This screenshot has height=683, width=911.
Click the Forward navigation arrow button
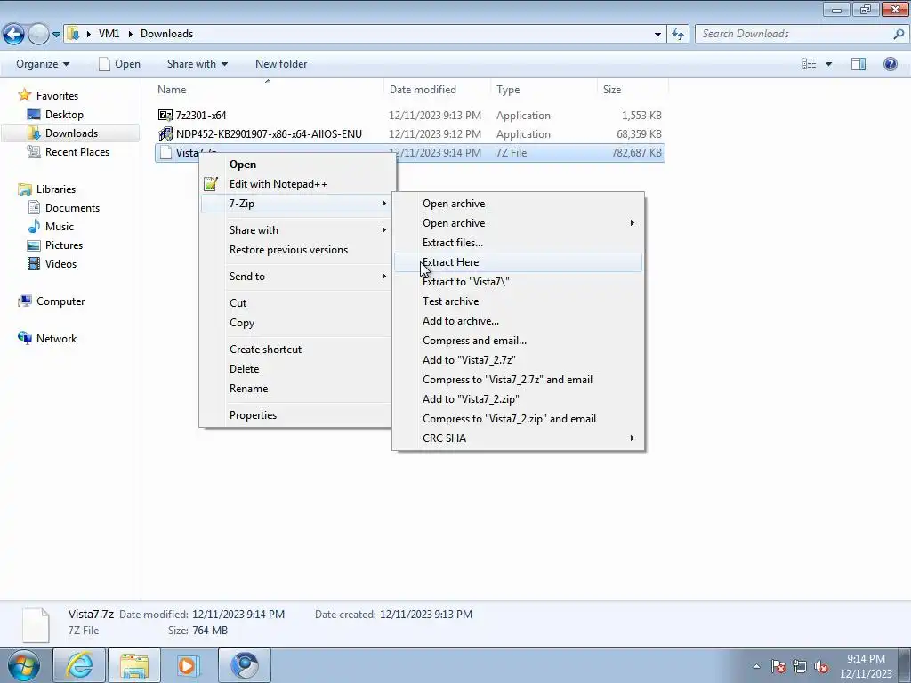[x=38, y=34]
